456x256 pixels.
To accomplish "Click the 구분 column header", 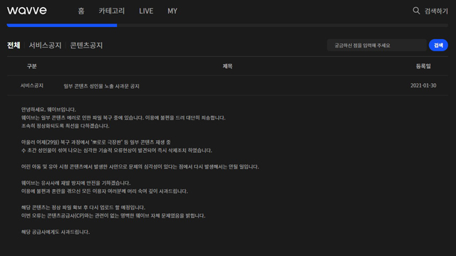I will pyautogui.click(x=31, y=66).
